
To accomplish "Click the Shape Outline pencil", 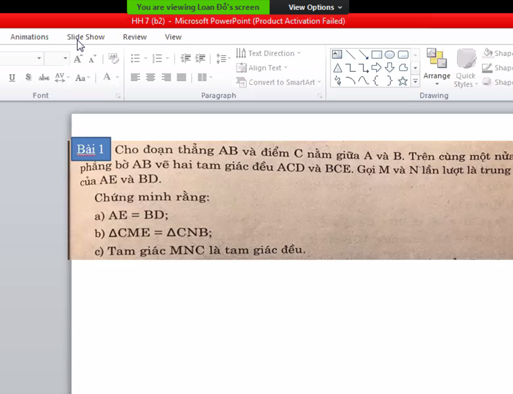I will coord(487,68).
